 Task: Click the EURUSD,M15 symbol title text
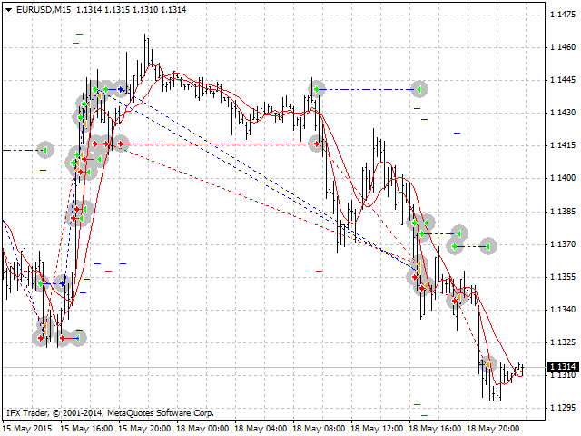pyautogui.click(x=44, y=10)
